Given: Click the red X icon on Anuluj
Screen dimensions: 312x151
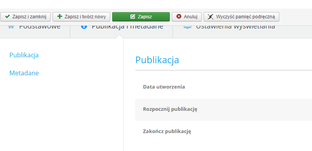Looking at the screenshot, I should click(179, 16).
